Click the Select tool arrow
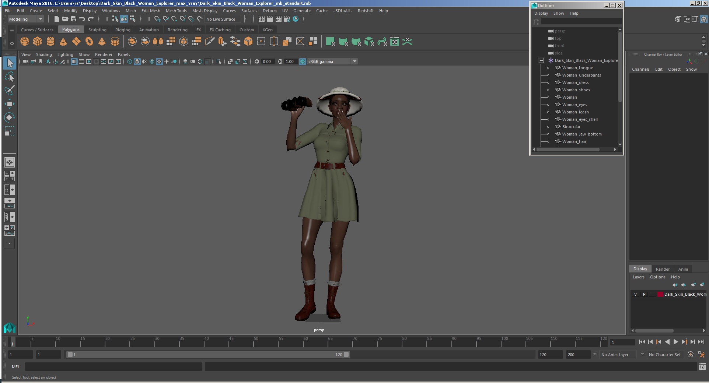 pos(10,63)
